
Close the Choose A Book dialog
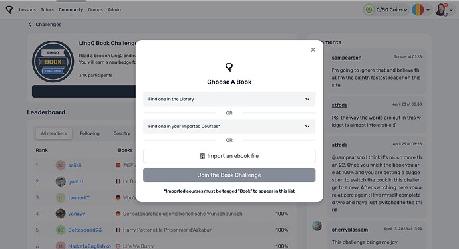[x=313, y=50]
